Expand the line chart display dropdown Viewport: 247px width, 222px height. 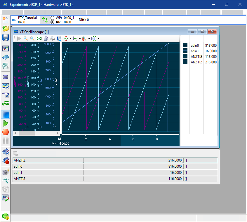pos(80,39)
